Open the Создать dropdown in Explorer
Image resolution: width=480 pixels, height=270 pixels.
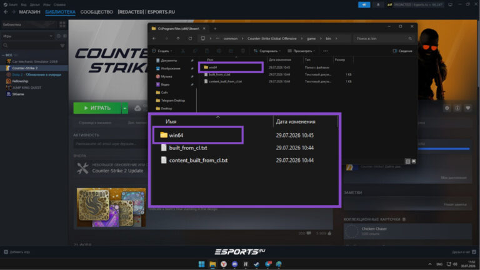click(x=162, y=51)
